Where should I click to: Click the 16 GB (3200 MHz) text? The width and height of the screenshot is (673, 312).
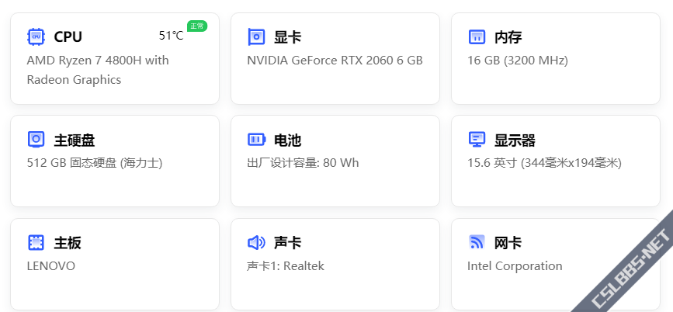[518, 60]
